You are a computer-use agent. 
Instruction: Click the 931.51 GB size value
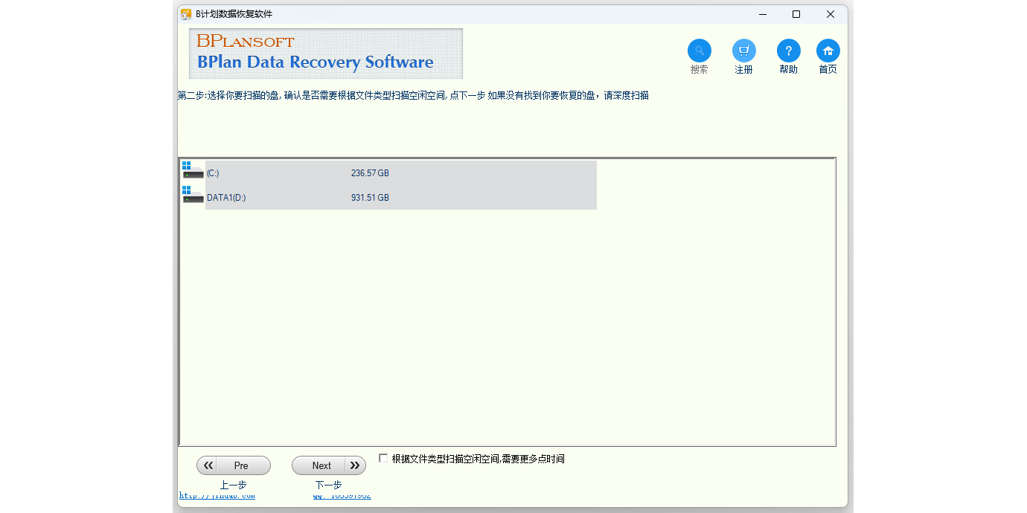pos(370,198)
